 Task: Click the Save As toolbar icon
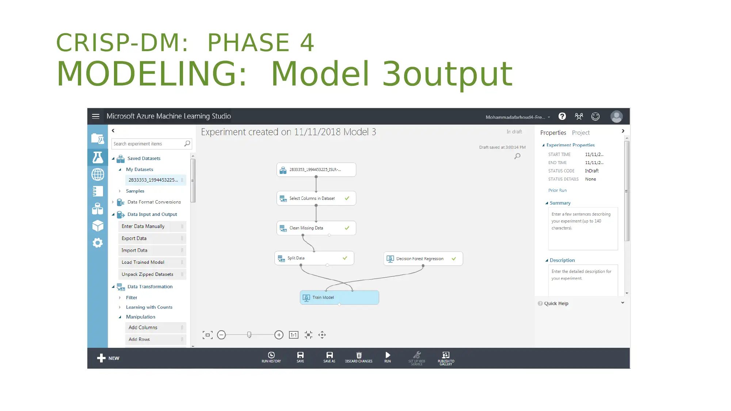330,357
